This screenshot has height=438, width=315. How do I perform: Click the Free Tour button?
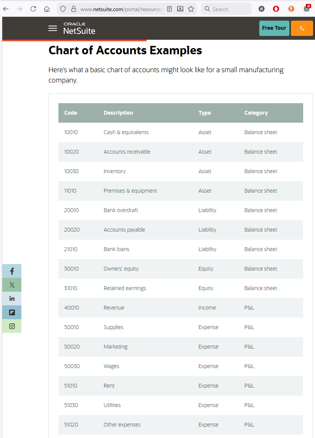point(274,28)
